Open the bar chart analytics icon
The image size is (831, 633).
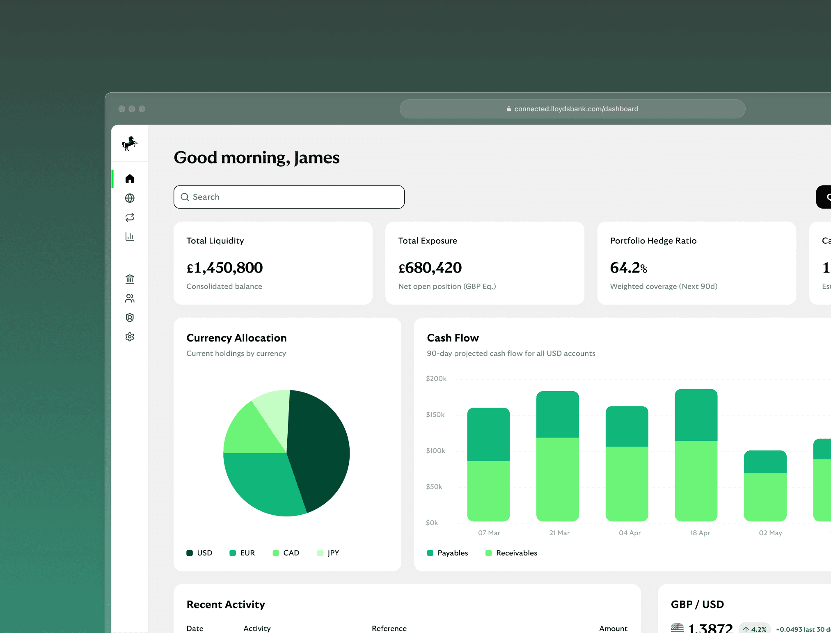[130, 236]
